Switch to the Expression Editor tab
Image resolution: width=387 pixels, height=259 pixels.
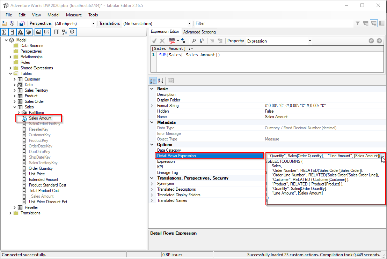click(165, 31)
